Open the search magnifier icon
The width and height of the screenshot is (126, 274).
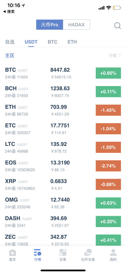117,26
